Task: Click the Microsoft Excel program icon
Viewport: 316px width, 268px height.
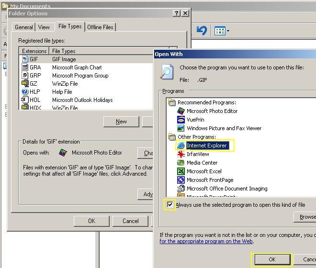Action: [x=181, y=171]
